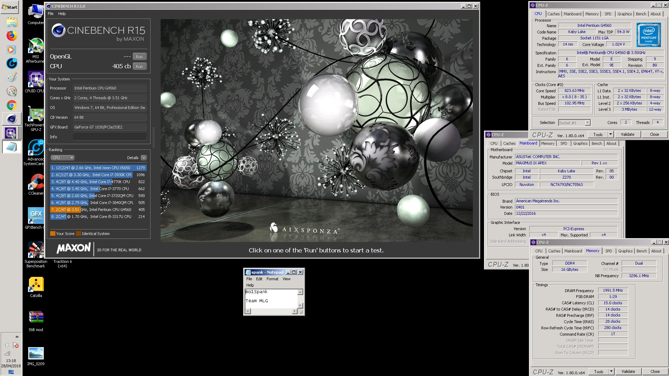This screenshot has width=669, height=376.
Task: Open CPUID CPU-Z desktop shortcut
Action: [x=36, y=82]
